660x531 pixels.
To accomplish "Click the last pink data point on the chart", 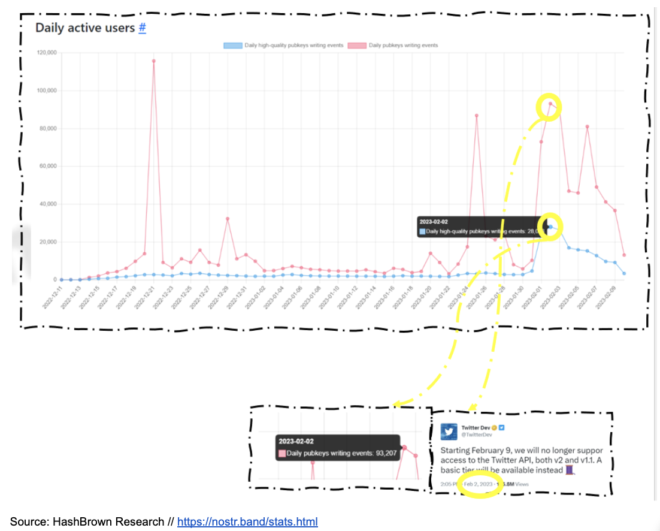I will [x=624, y=255].
